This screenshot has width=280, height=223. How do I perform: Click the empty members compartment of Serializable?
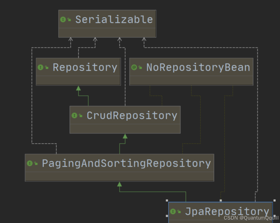click(x=107, y=33)
